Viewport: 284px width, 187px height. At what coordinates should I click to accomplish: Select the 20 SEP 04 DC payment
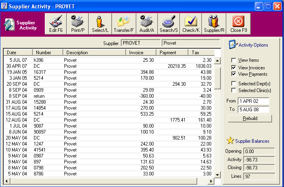pos(109,84)
